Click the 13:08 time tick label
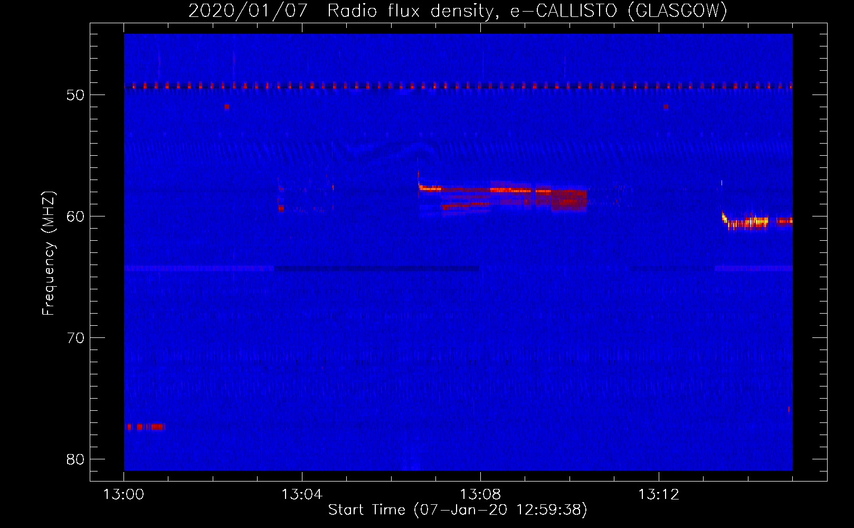The height and width of the screenshot is (528, 854). [x=480, y=495]
